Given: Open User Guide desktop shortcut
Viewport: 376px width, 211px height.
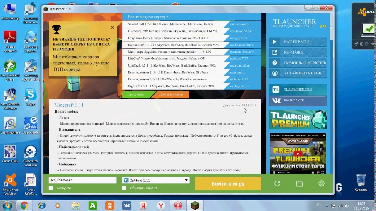Looking at the screenshot, I should coord(31,126).
